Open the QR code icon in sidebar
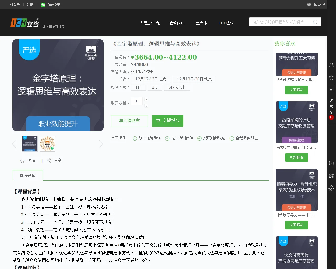 pyautogui.click(x=331, y=175)
